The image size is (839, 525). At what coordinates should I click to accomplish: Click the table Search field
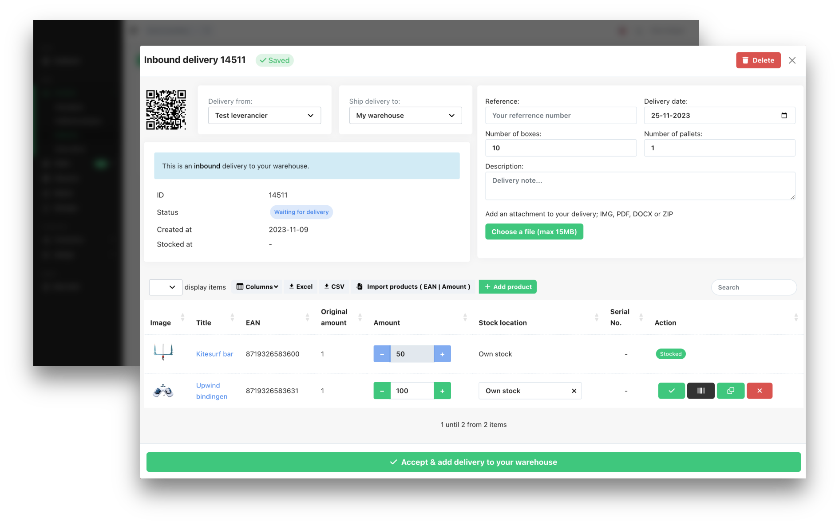point(754,287)
